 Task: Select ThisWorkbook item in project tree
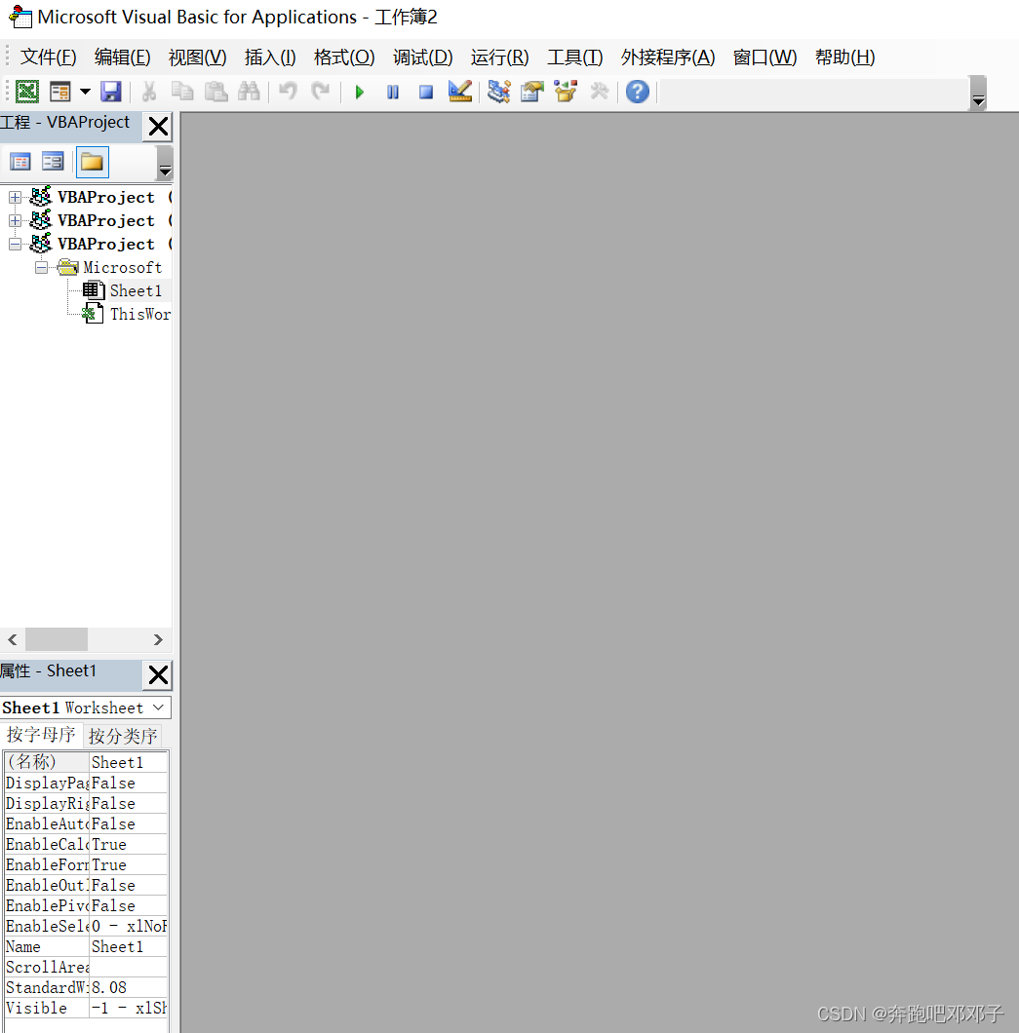coord(140,314)
